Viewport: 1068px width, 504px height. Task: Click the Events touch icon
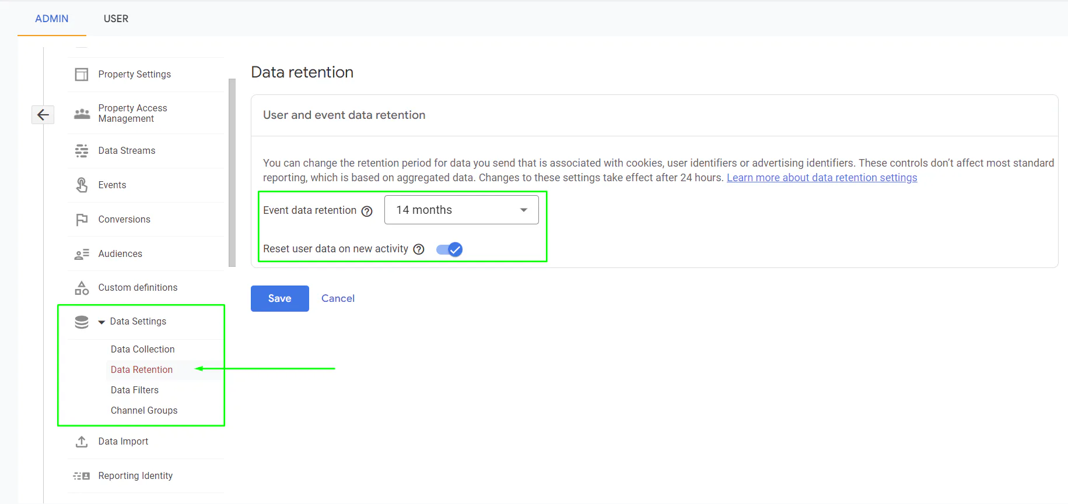82,185
